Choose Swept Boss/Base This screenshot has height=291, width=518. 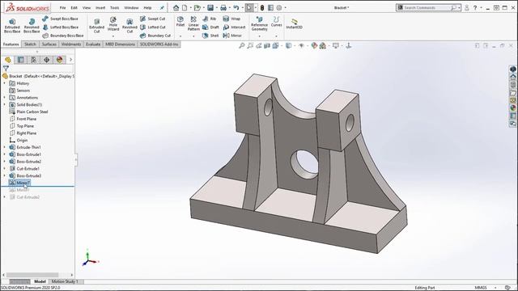[61, 19]
